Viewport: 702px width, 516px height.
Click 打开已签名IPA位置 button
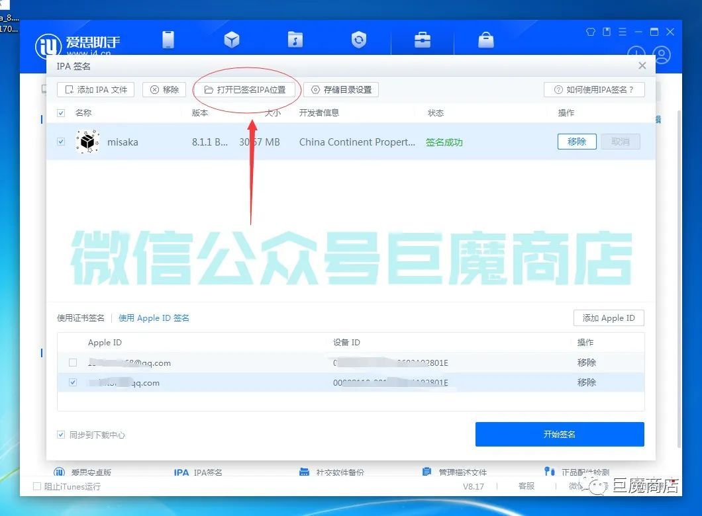245,89
